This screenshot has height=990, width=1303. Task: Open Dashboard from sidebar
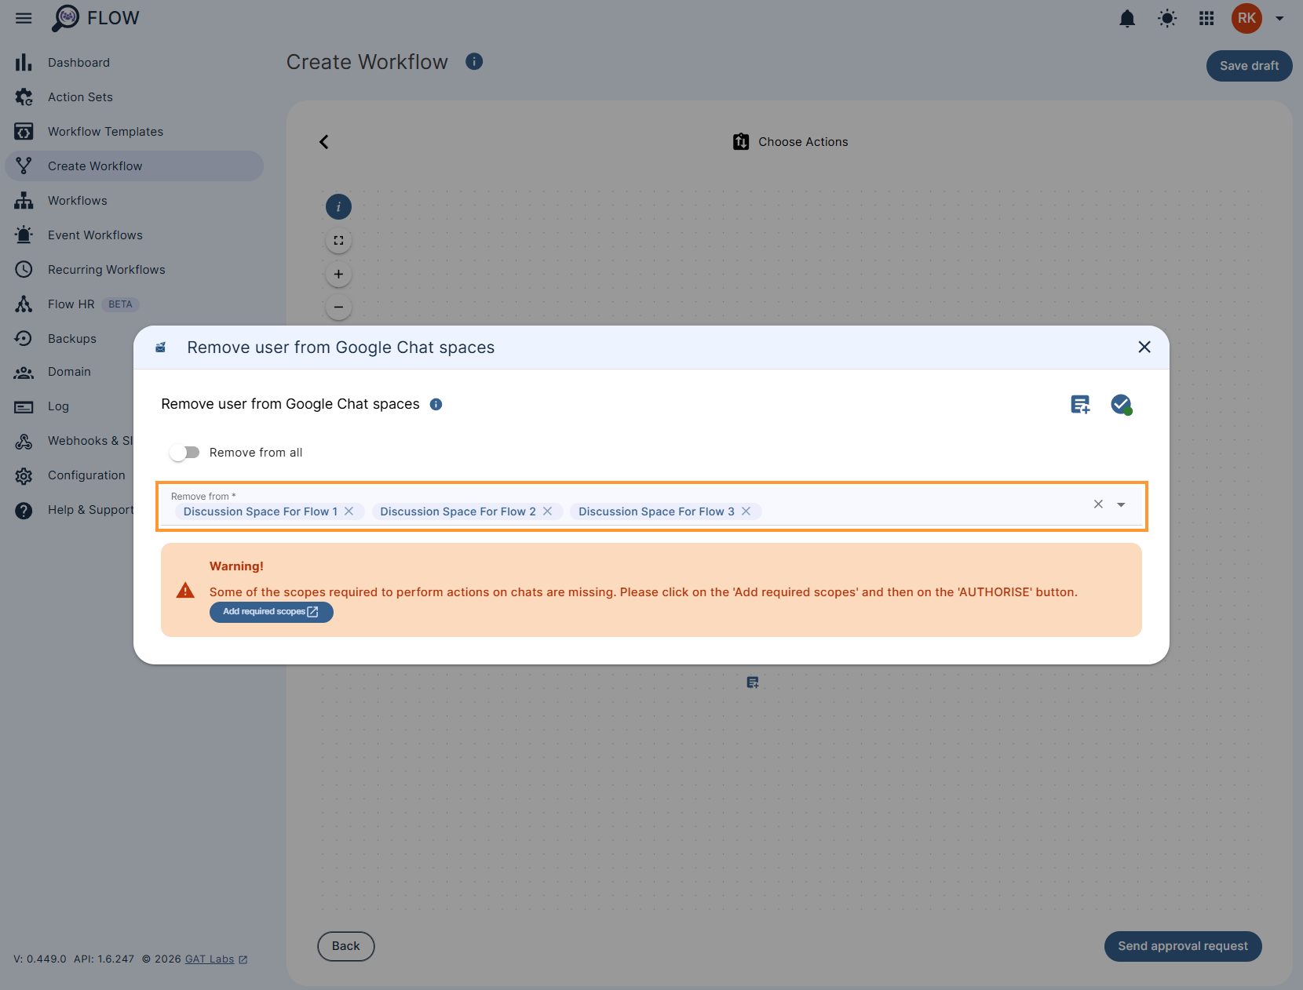pos(133,63)
